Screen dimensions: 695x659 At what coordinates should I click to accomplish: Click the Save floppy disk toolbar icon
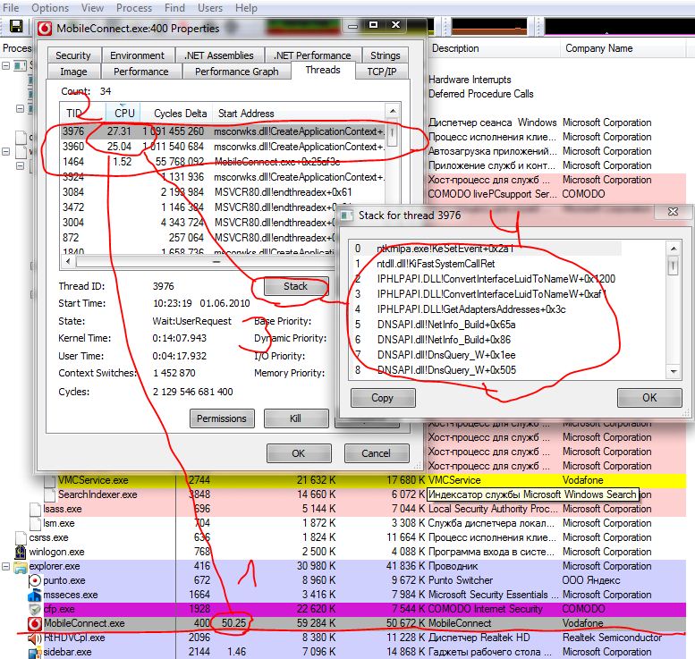(x=16, y=27)
